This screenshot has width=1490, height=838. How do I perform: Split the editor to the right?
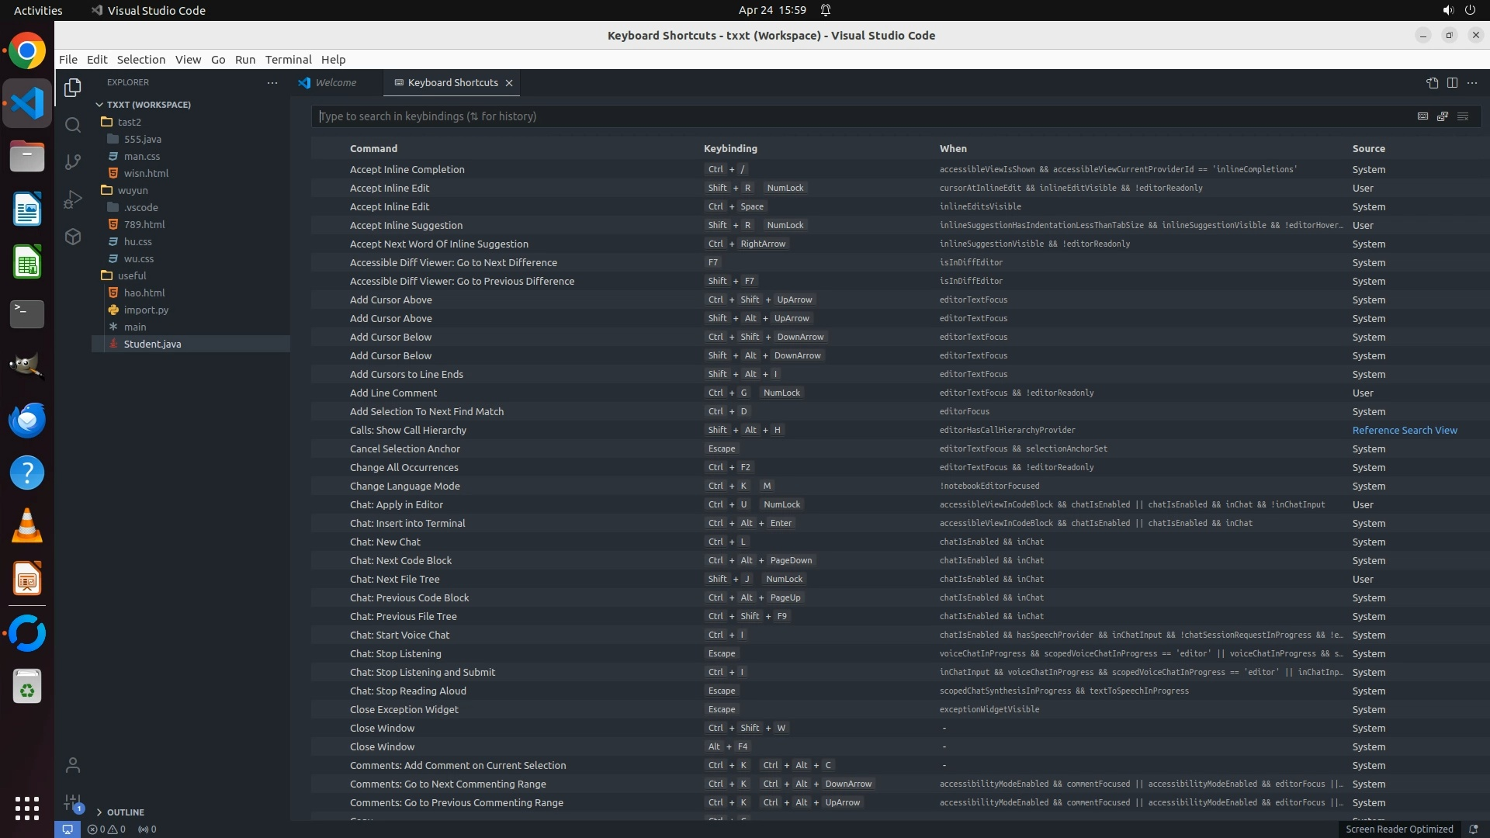[x=1452, y=83]
